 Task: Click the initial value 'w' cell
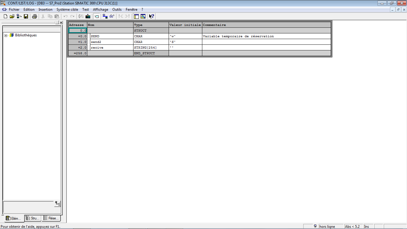185,36
